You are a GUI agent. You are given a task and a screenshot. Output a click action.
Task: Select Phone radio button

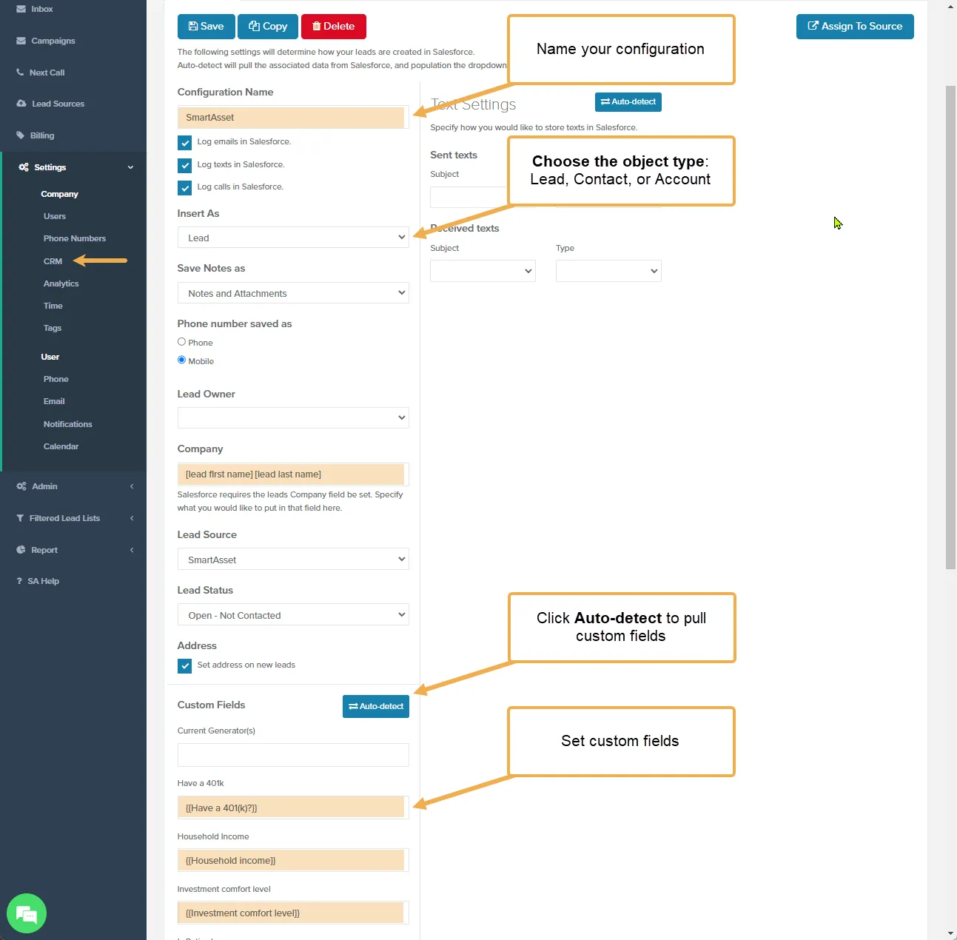tap(181, 342)
